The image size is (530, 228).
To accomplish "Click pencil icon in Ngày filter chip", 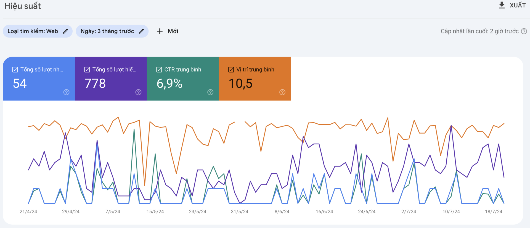I will click(141, 31).
